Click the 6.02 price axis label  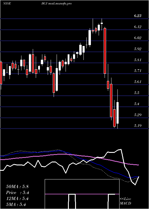(x=138, y=38)
